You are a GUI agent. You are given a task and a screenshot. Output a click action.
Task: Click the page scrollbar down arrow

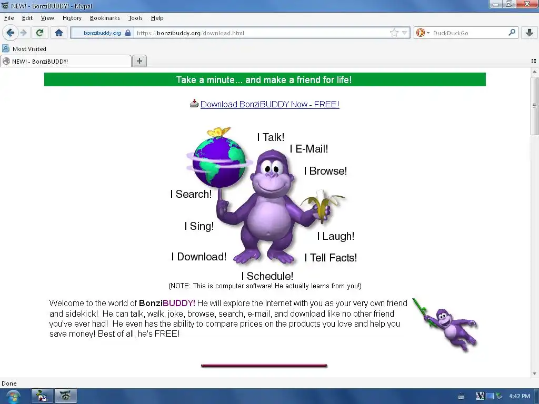(x=534, y=373)
